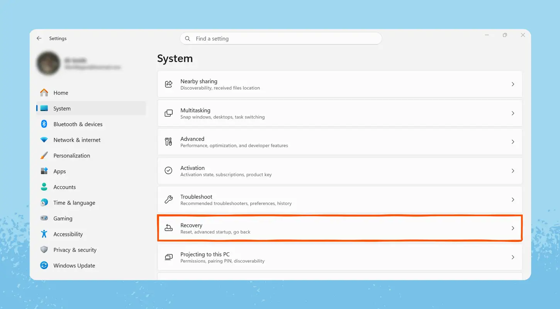Open Home in the sidebar
Viewport: 560px width, 309px height.
91,93
